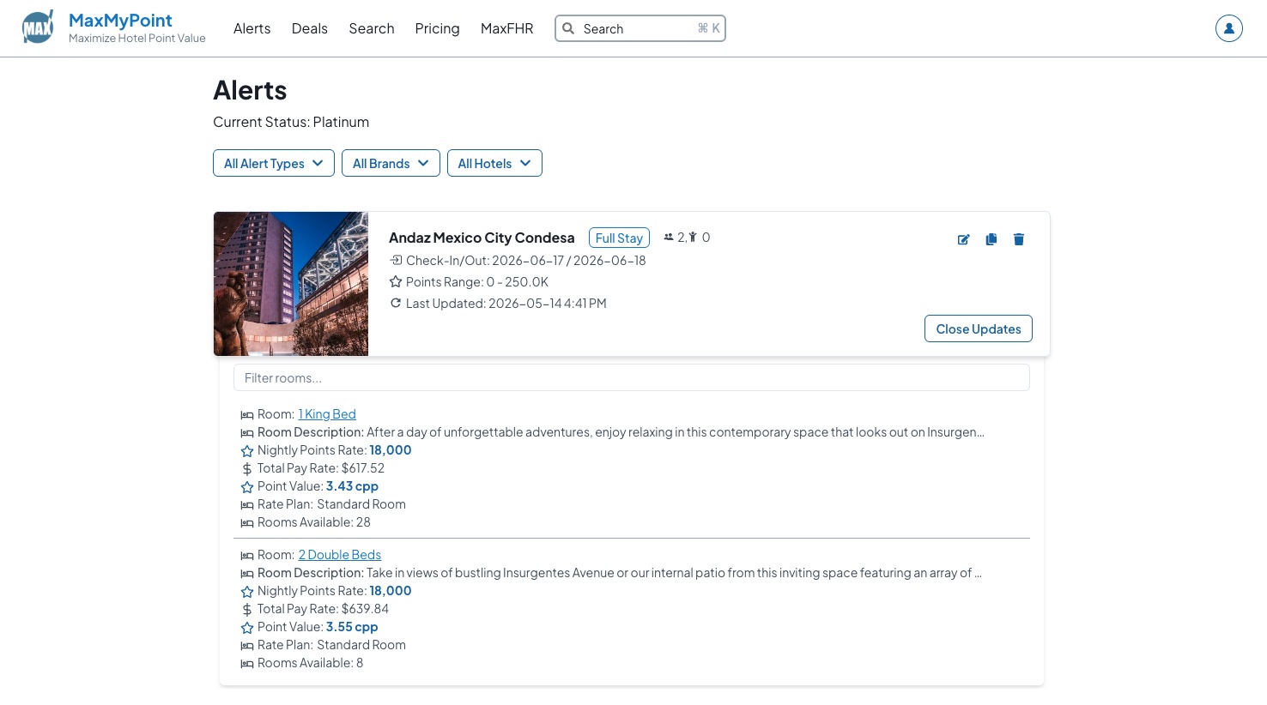Click the guests icon next to 2

tap(669, 238)
